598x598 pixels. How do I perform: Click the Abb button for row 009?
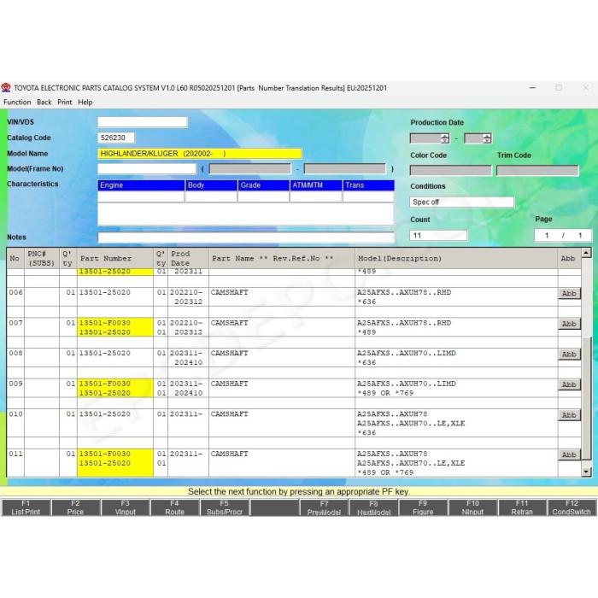click(x=569, y=384)
